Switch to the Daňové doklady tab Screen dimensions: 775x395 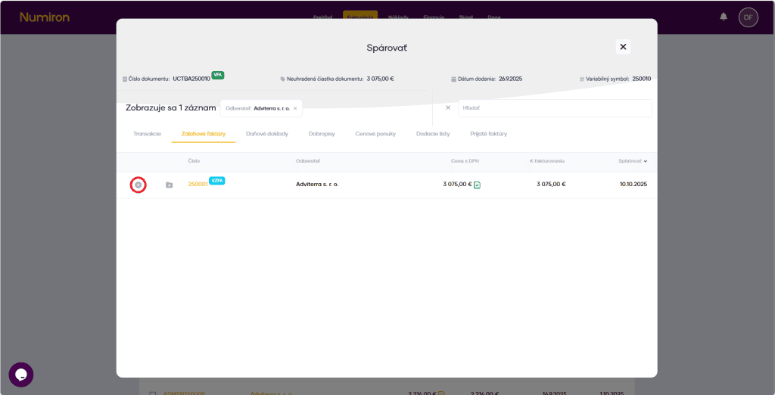tap(267, 134)
